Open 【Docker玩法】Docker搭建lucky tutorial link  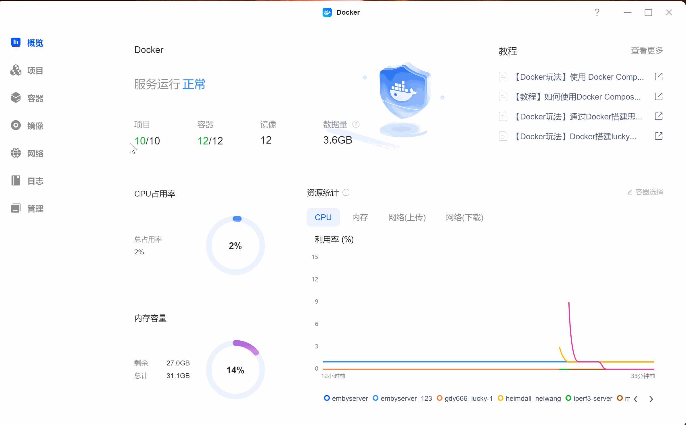pos(574,136)
